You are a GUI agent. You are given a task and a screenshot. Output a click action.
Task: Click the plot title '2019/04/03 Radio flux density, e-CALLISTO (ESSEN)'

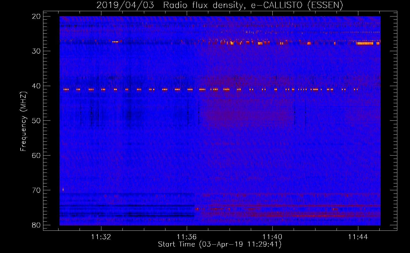[220, 5]
